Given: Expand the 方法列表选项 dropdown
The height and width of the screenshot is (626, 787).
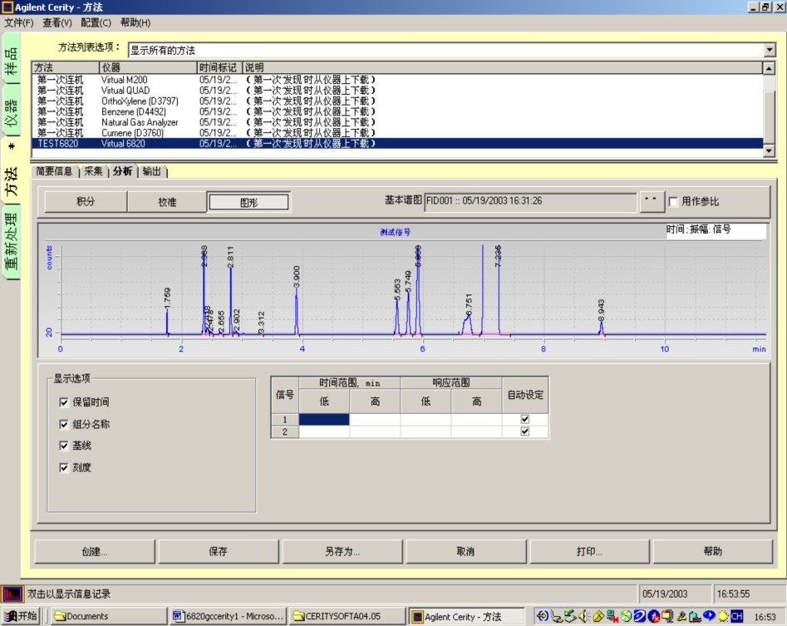Looking at the screenshot, I should tap(770, 50).
